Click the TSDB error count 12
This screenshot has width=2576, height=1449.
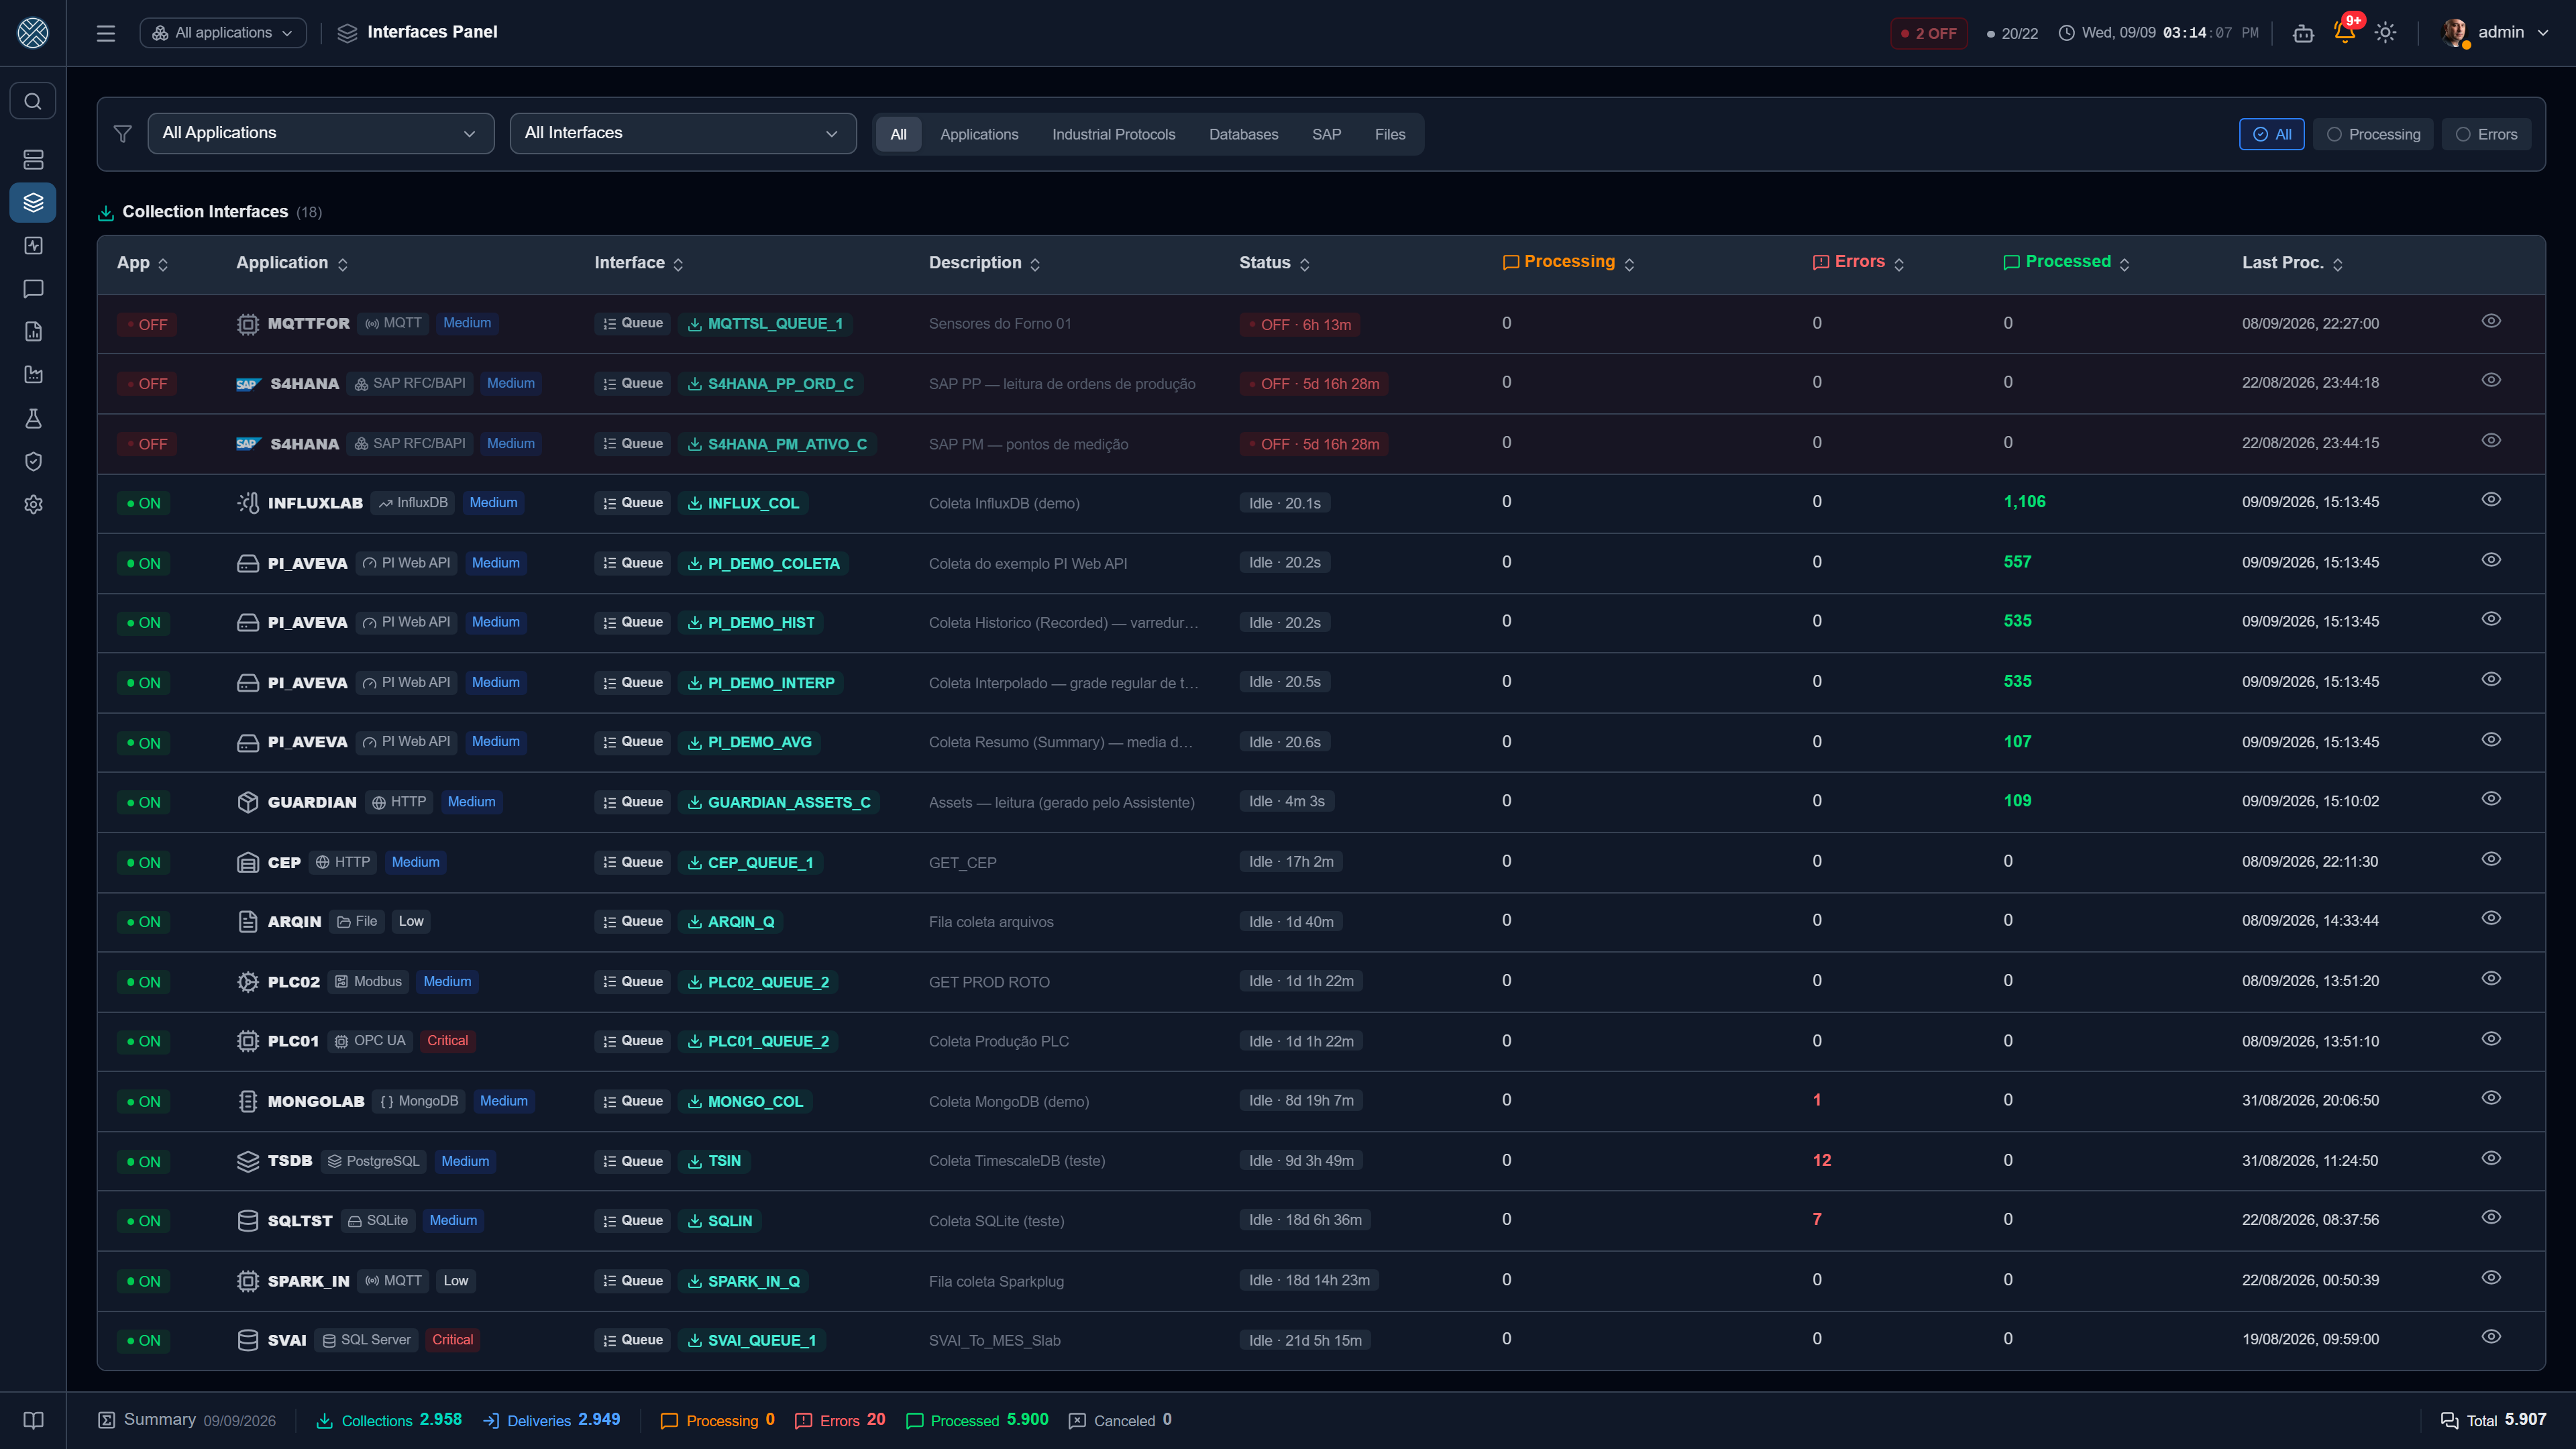1821,1160
